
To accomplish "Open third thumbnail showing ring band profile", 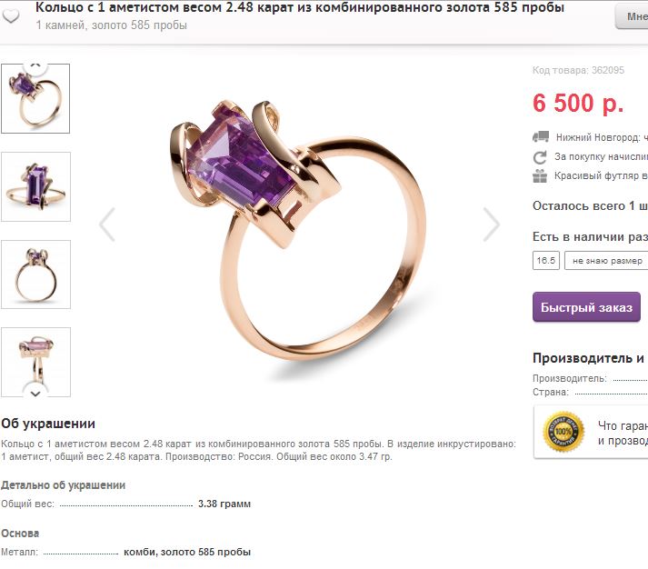I will pos(36,275).
